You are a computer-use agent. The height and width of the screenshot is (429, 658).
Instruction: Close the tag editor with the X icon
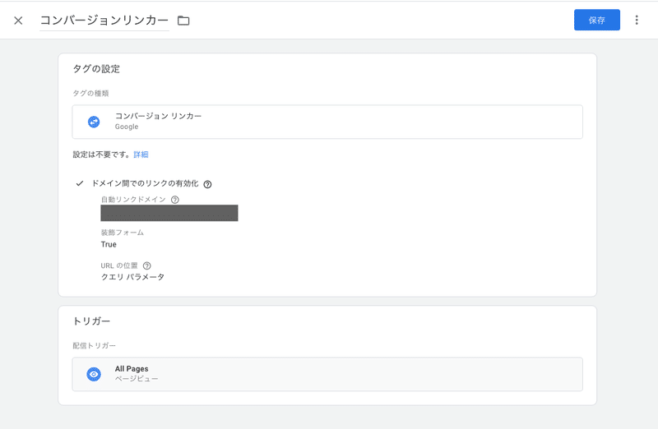pos(18,21)
